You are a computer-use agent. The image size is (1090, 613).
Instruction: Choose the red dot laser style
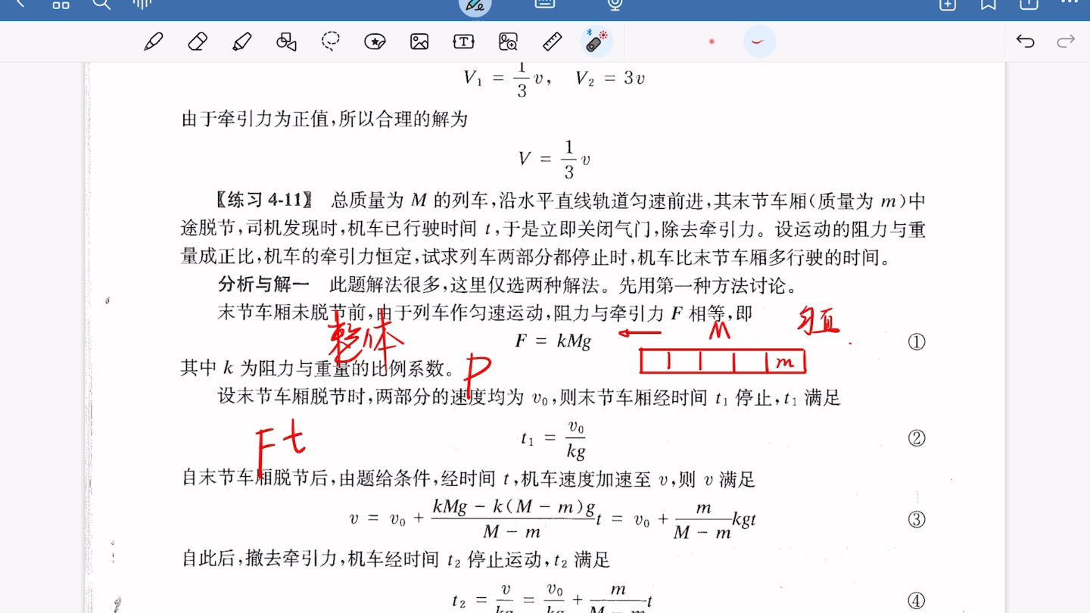coord(712,42)
